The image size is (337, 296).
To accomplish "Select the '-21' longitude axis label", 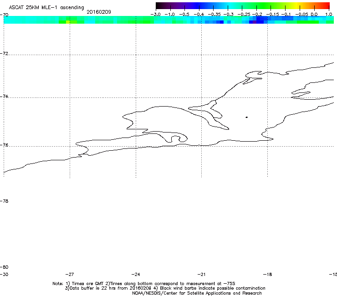I will 201,274.
